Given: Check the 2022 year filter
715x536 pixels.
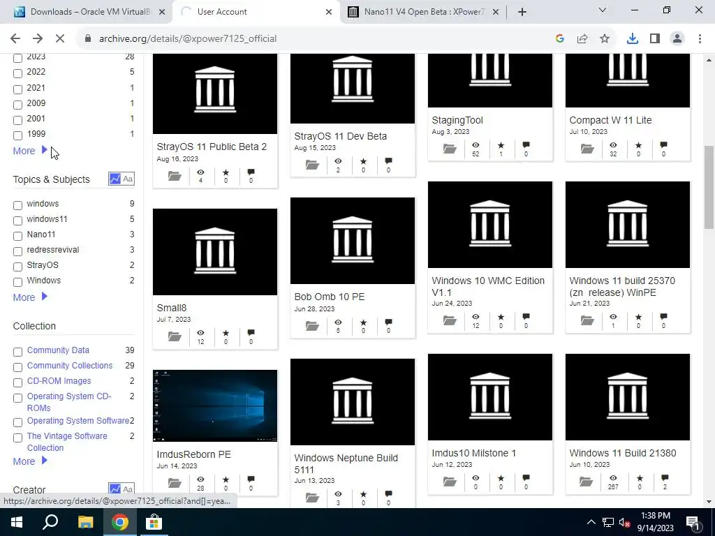Looking at the screenshot, I should pyautogui.click(x=17, y=73).
